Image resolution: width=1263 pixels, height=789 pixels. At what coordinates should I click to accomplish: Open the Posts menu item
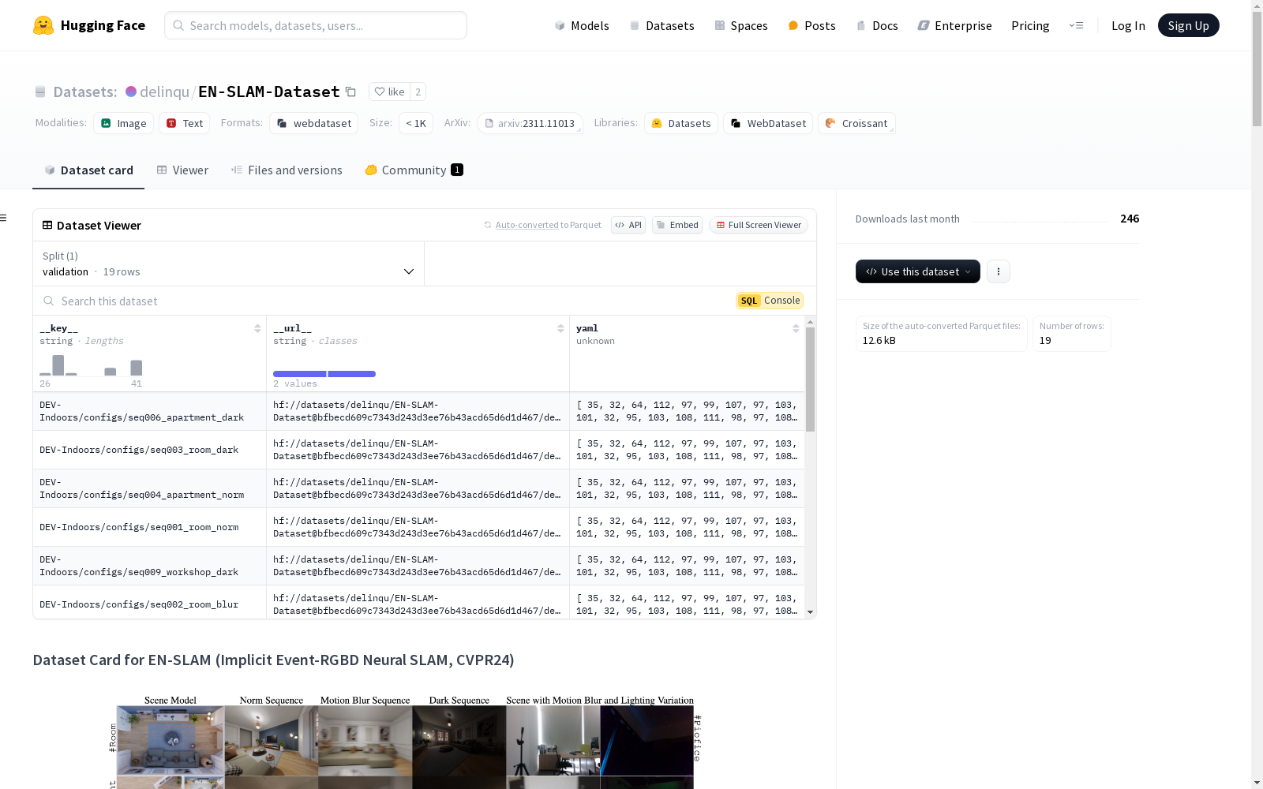pos(811,25)
